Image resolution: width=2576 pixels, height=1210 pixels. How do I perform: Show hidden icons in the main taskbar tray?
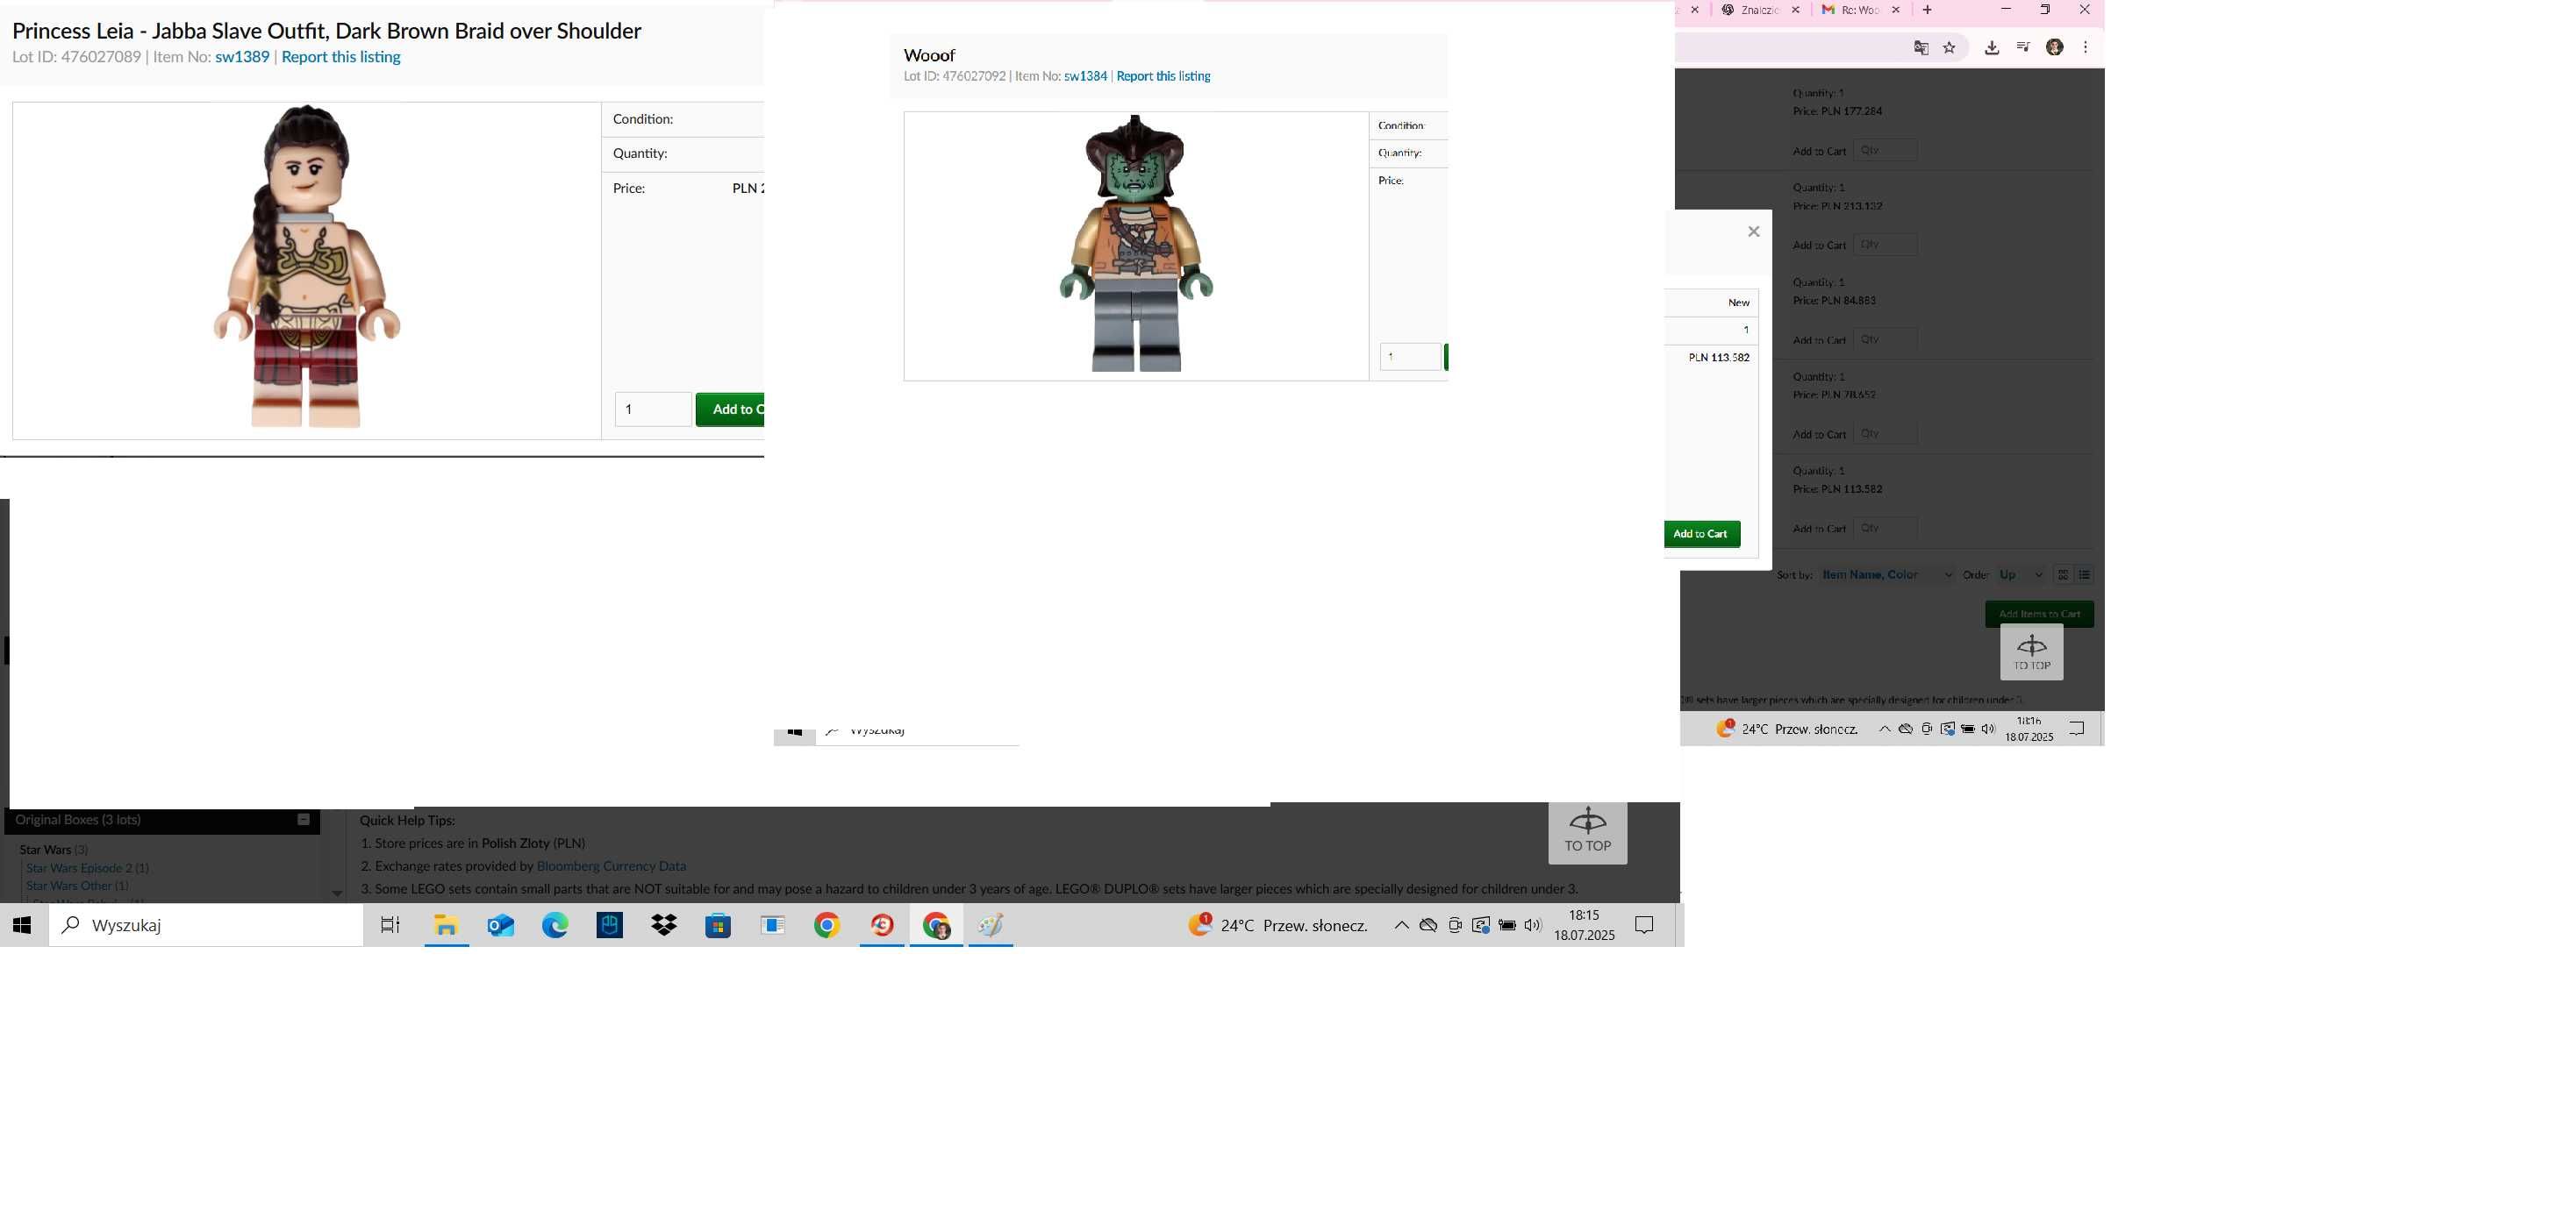tap(1402, 925)
